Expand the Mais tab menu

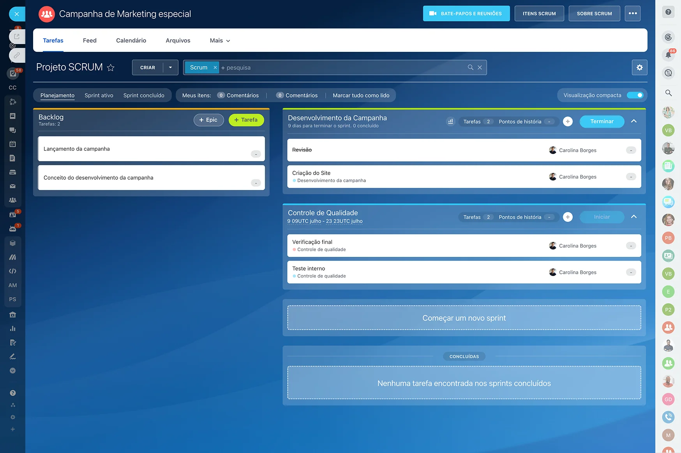tap(220, 41)
